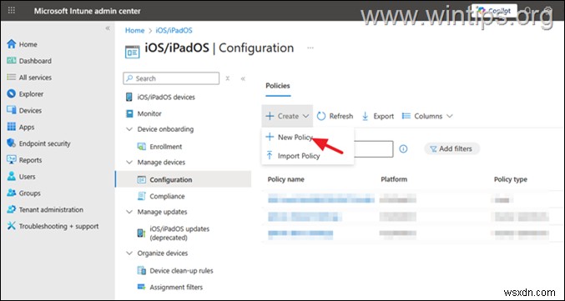The image size is (565, 301).
Task: Collapse the blade menu double chevron
Action: coord(243,78)
